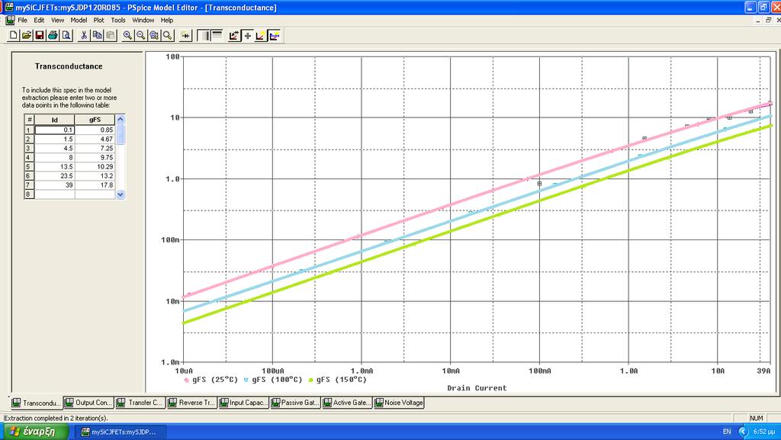Click the Zoom Fit magnifier icon
Viewport: 781px width, 440px height.
(168, 35)
